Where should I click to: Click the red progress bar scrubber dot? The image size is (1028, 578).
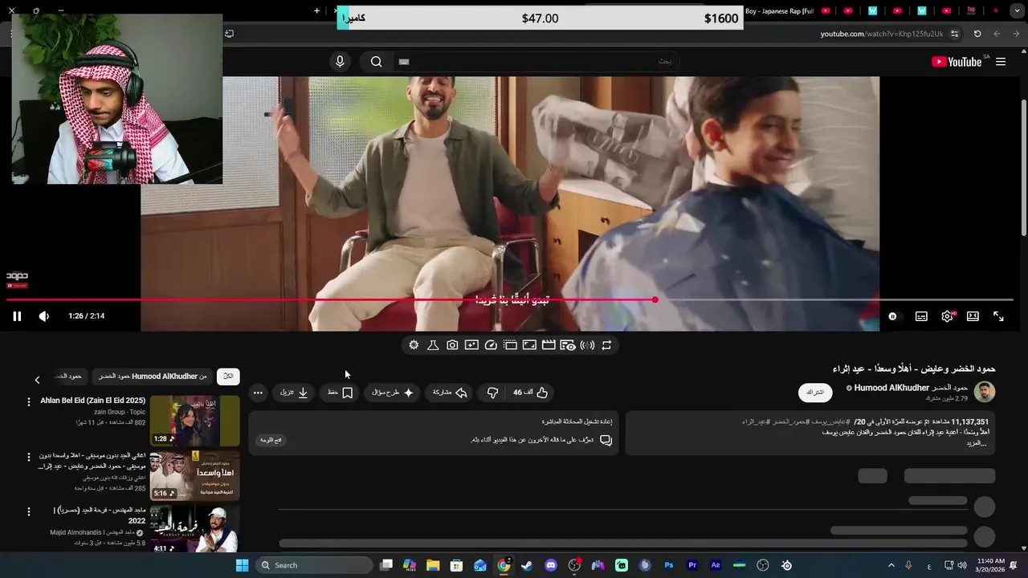[655, 299]
